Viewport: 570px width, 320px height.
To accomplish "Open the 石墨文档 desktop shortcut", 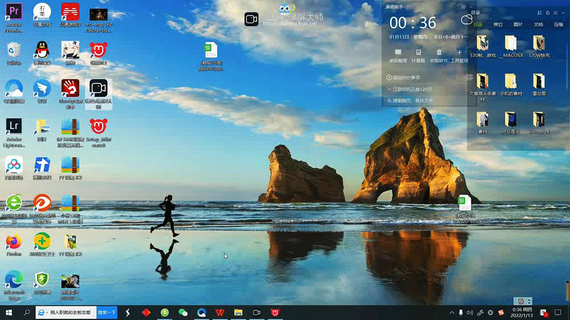I will pyautogui.click(x=42, y=15).
